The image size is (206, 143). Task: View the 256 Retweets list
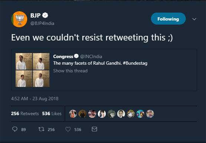pos(25,114)
